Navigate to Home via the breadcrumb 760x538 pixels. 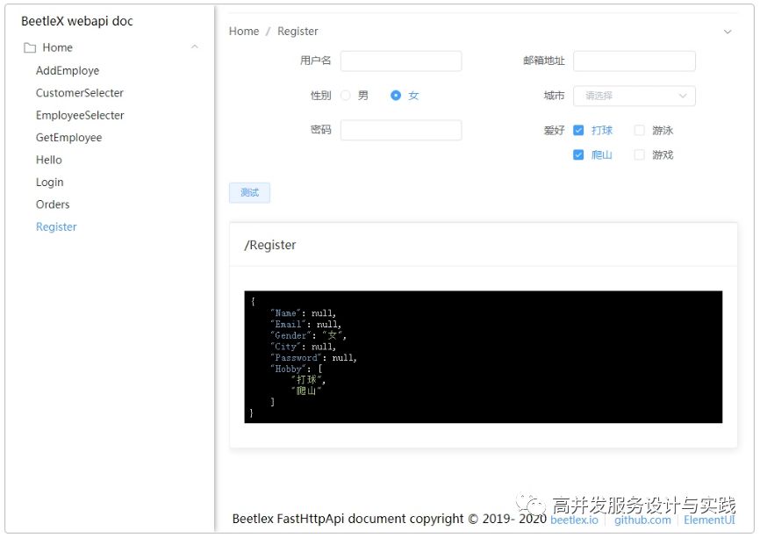pyautogui.click(x=243, y=31)
